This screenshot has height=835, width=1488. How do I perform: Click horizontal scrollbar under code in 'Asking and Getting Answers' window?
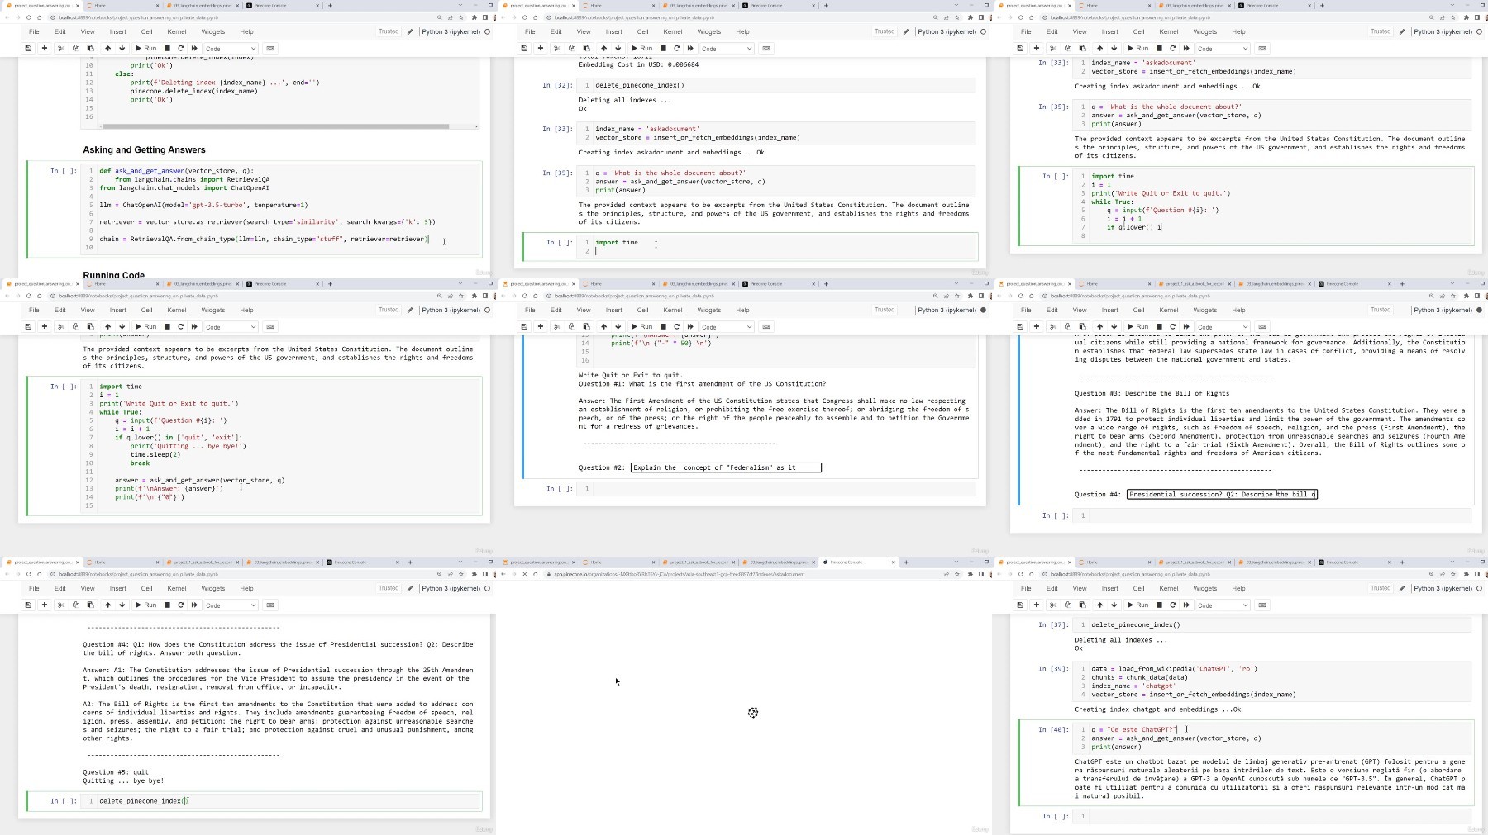click(x=275, y=126)
